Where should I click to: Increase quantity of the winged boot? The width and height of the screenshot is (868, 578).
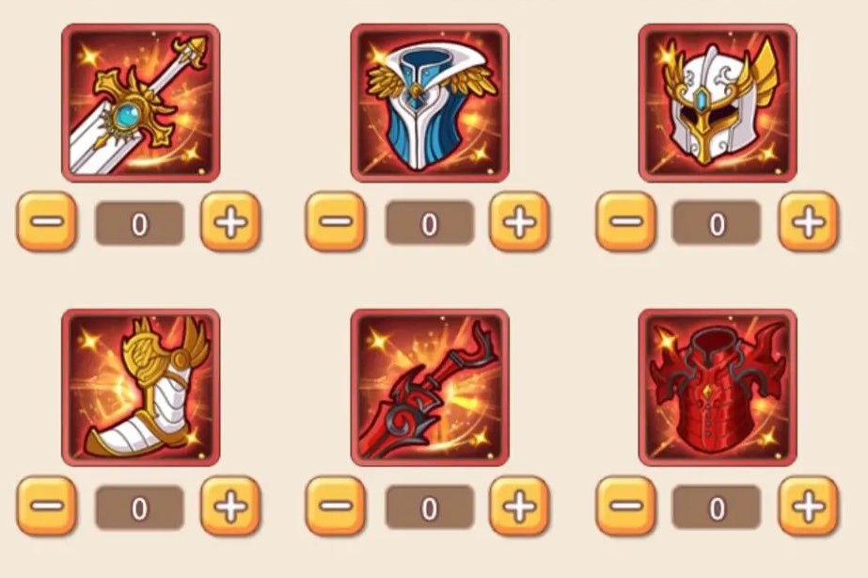click(x=230, y=506)
